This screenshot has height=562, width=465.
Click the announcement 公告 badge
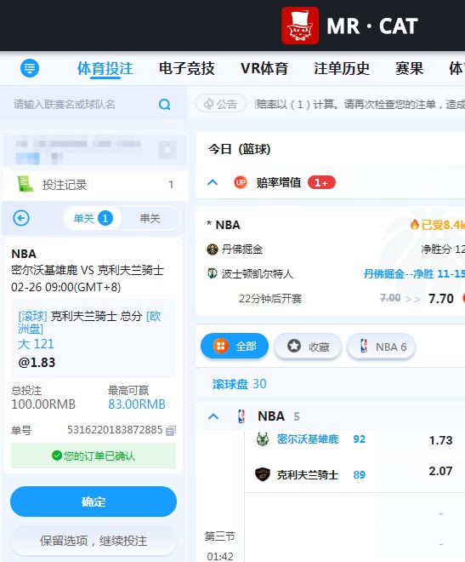click(221, 104)
